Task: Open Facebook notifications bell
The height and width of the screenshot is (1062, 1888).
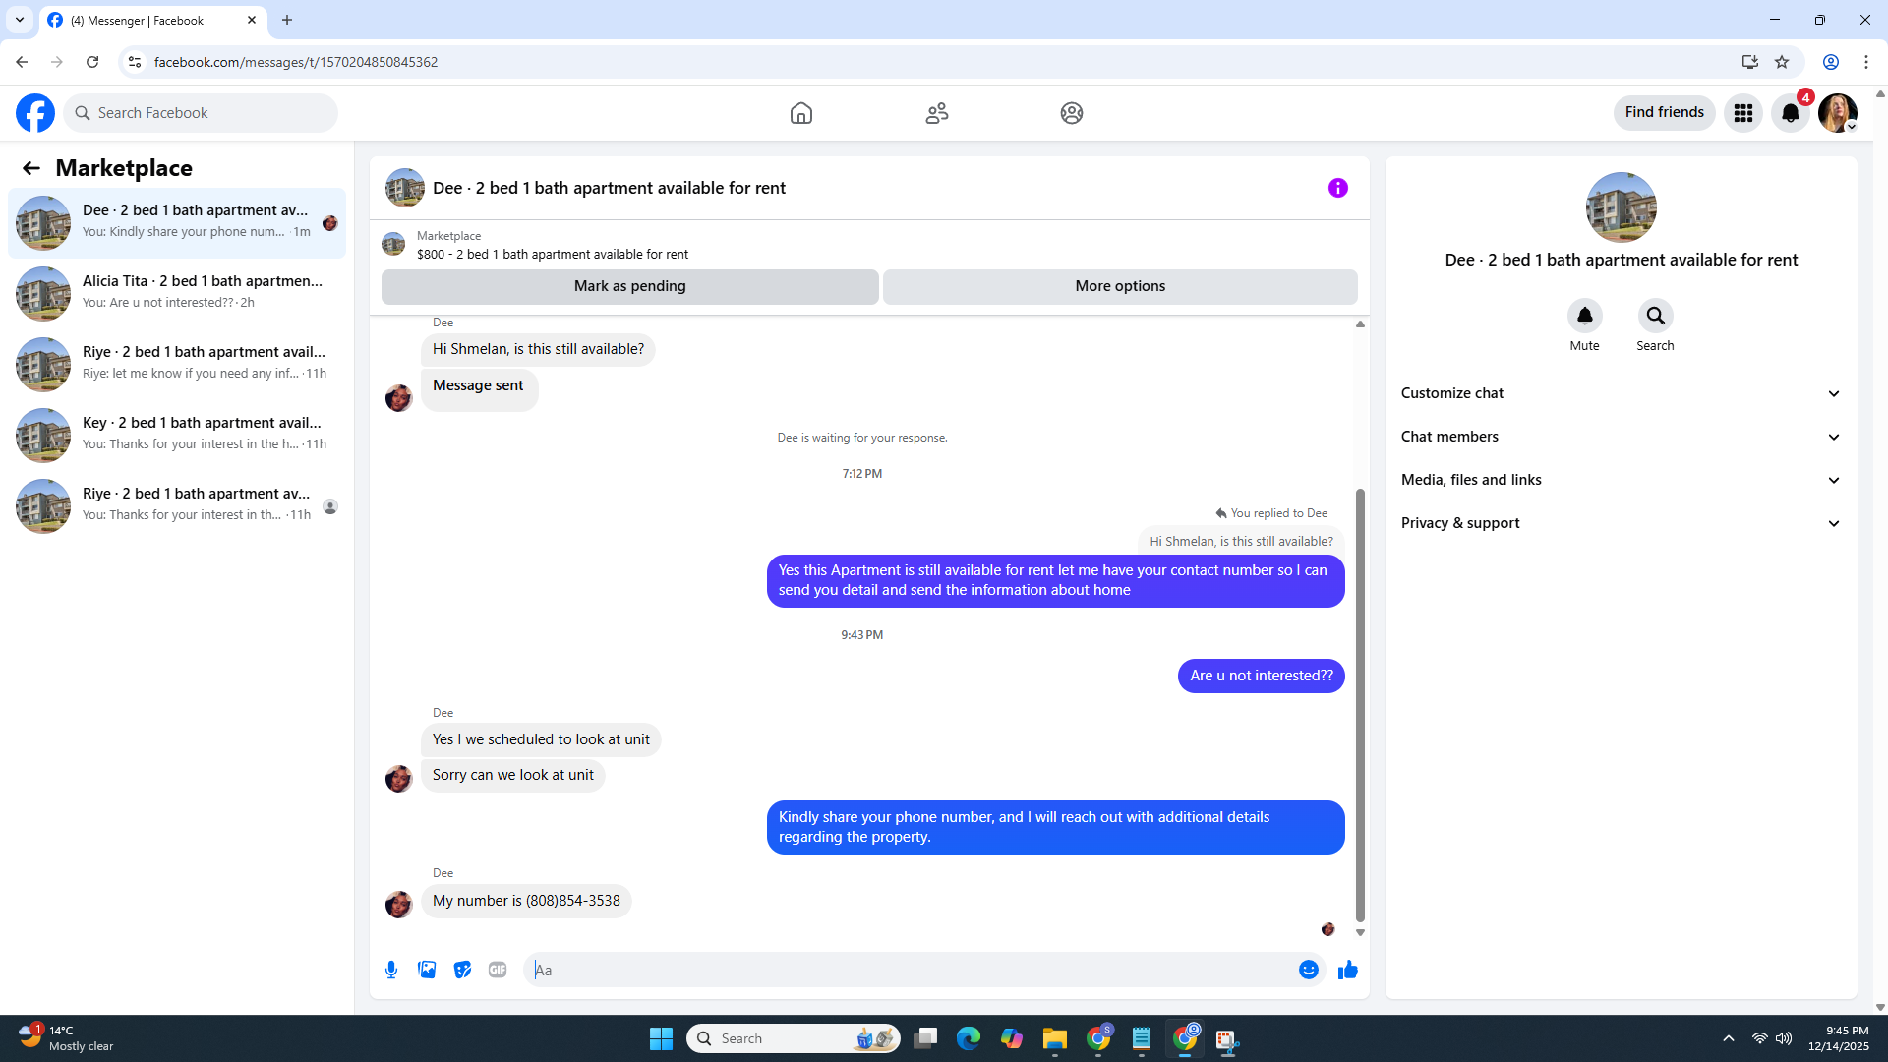Action: point(1790,113)
